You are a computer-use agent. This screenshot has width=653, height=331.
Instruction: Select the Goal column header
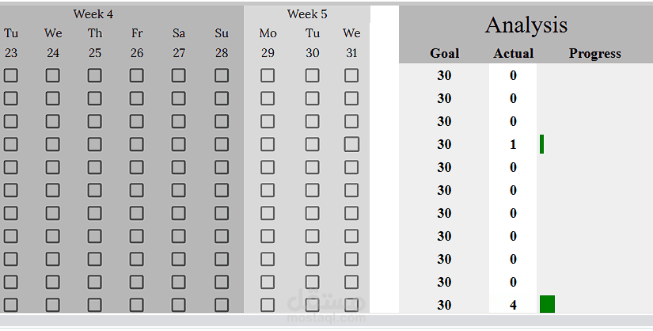[x=444, y=54]
